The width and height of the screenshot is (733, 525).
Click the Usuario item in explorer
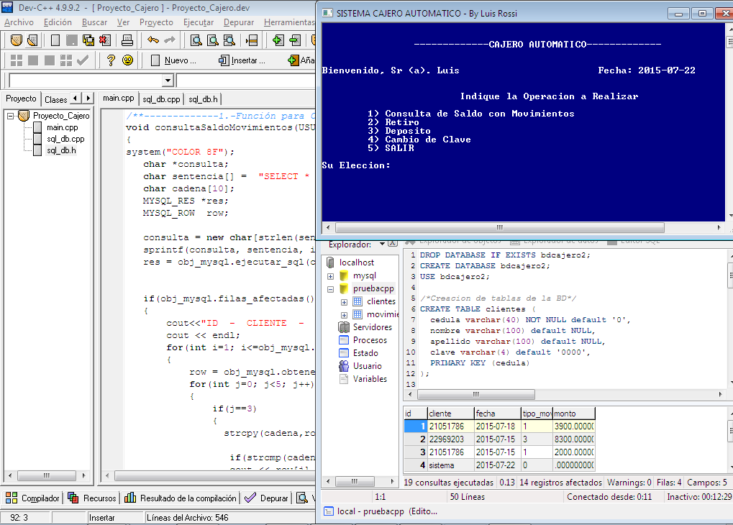pos(367,366)
